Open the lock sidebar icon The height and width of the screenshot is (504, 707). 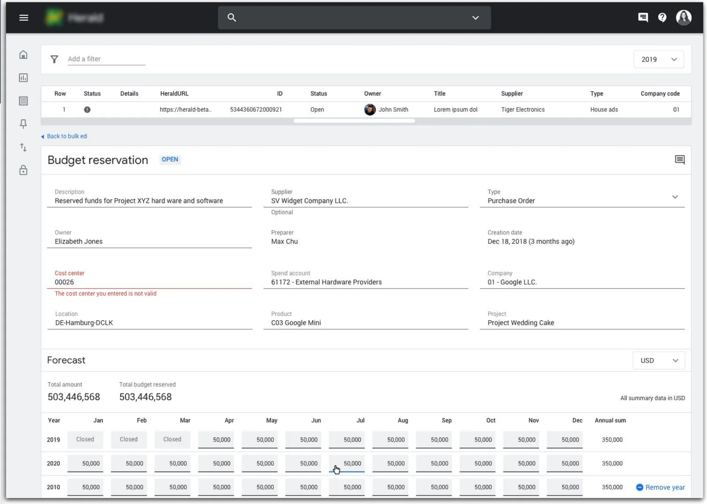23,170
